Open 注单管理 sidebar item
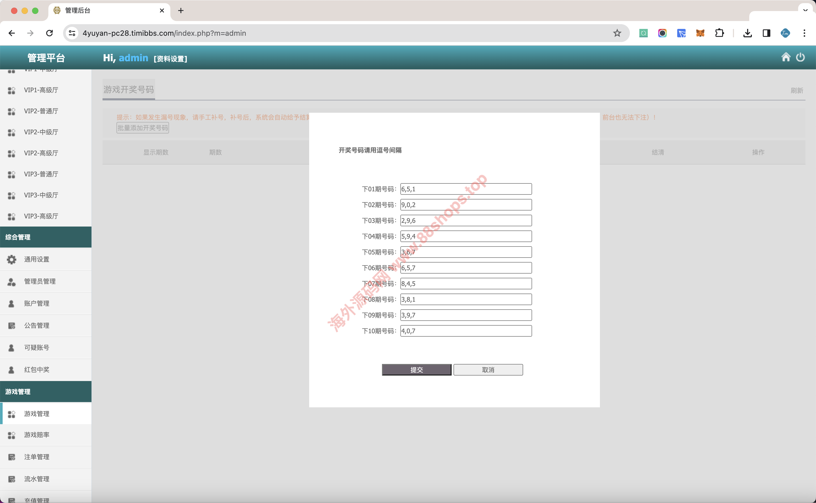The width and height of the screenshot is (816, 503). [37, 457]
